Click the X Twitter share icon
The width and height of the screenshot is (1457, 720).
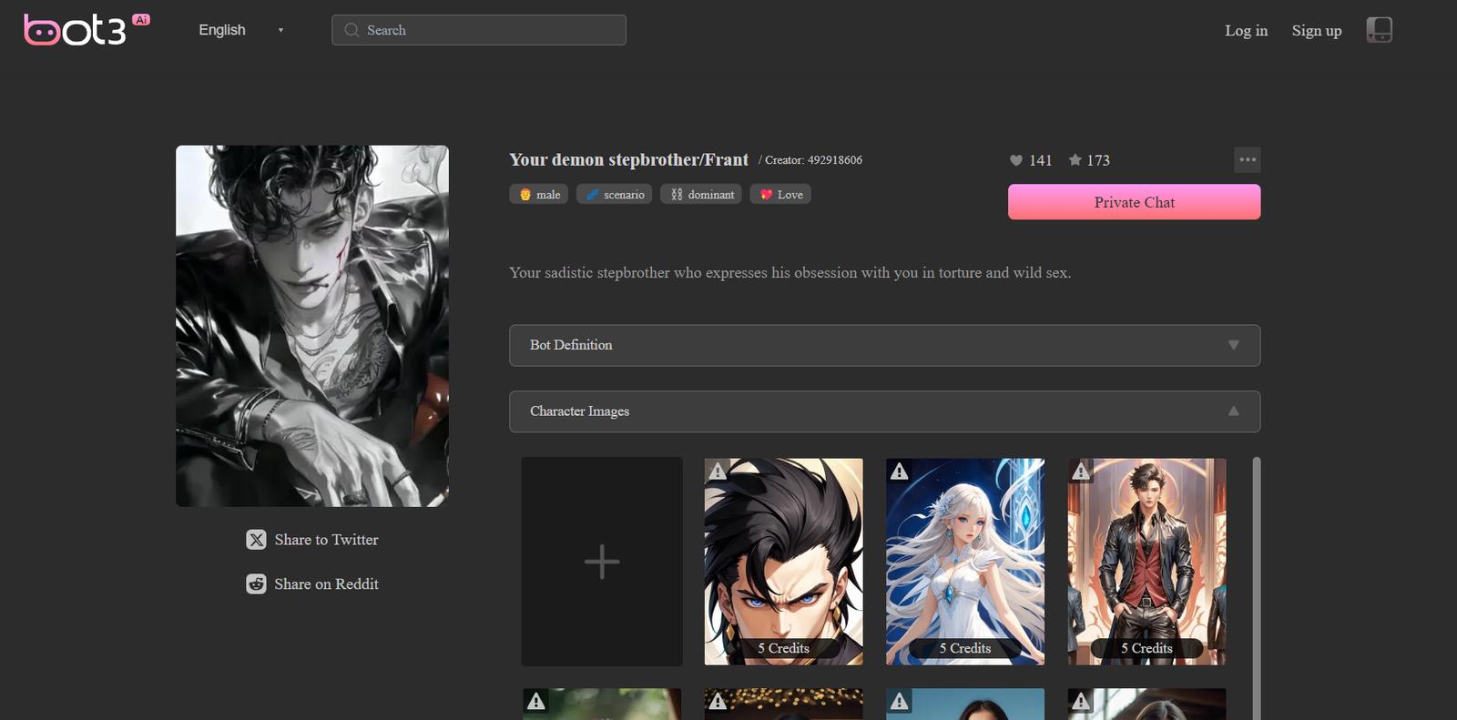(257, 540)
